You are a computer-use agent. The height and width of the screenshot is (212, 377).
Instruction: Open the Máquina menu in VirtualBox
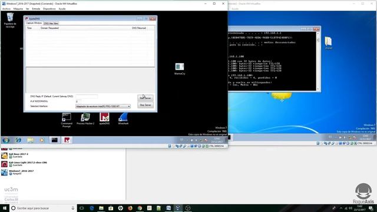[x=18, y=9]
